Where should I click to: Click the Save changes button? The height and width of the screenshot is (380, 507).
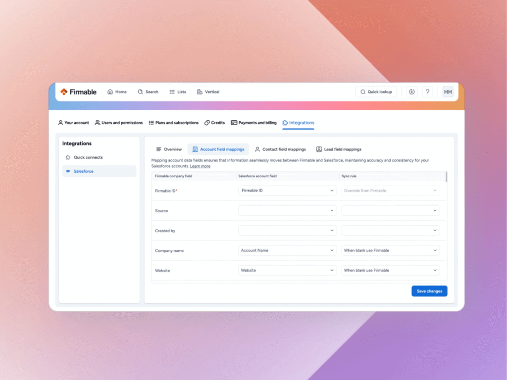[x=429, y=291]
